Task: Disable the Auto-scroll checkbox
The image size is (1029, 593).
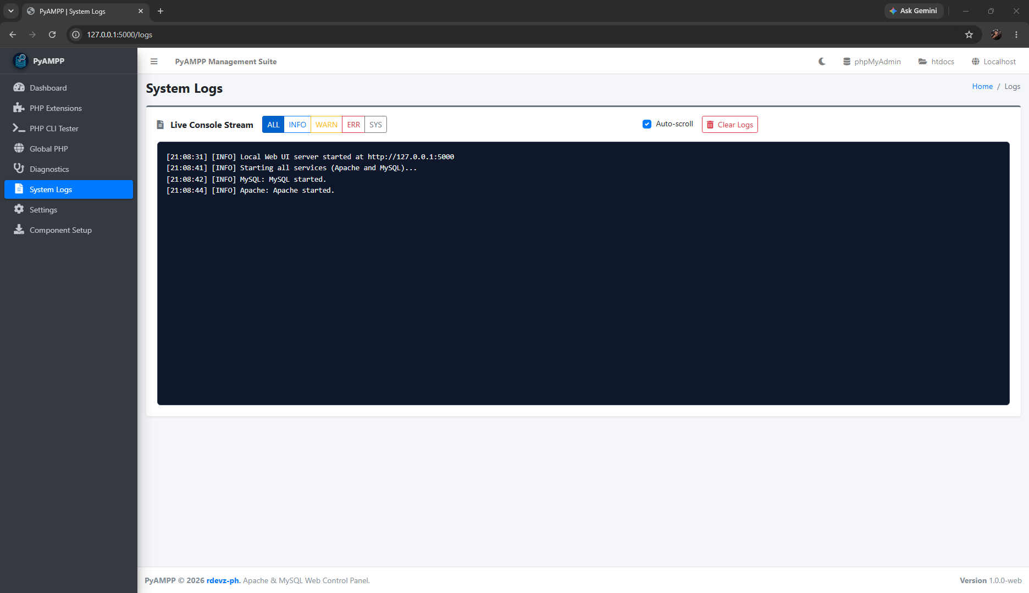Action: [647, 124]
